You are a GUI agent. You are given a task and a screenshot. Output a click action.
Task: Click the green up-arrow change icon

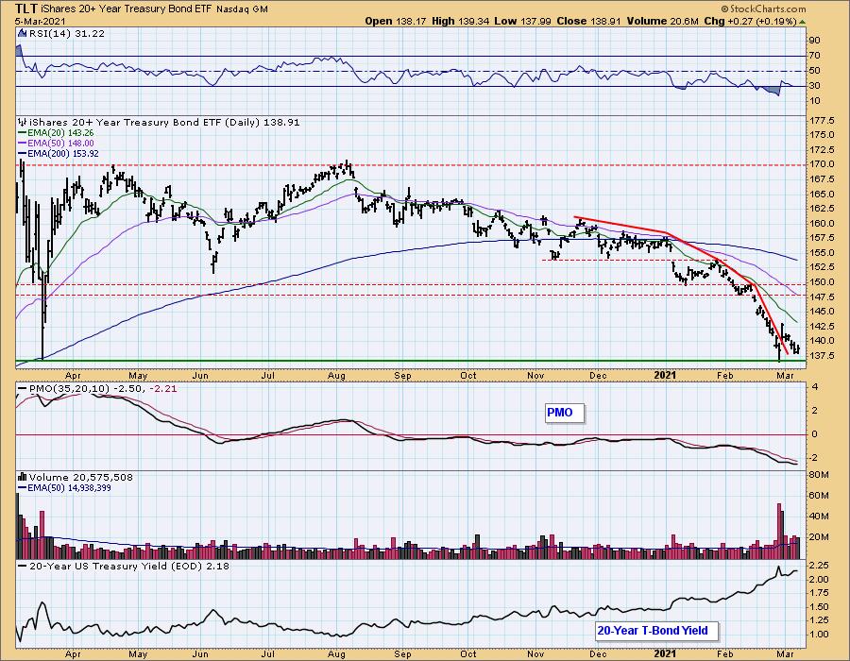(x=802, y=22)
